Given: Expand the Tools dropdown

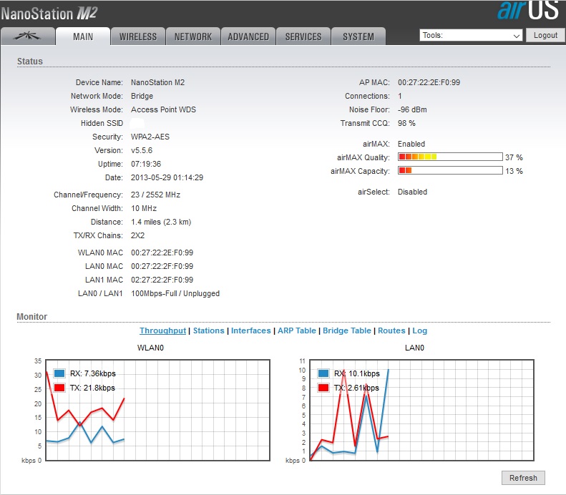Looking at the screenshot, I should (471, 35).
